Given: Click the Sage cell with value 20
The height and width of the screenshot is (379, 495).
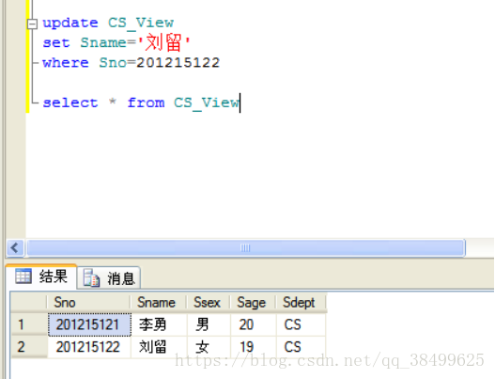Looking at the screenshot, I should (x=254, y=324).
